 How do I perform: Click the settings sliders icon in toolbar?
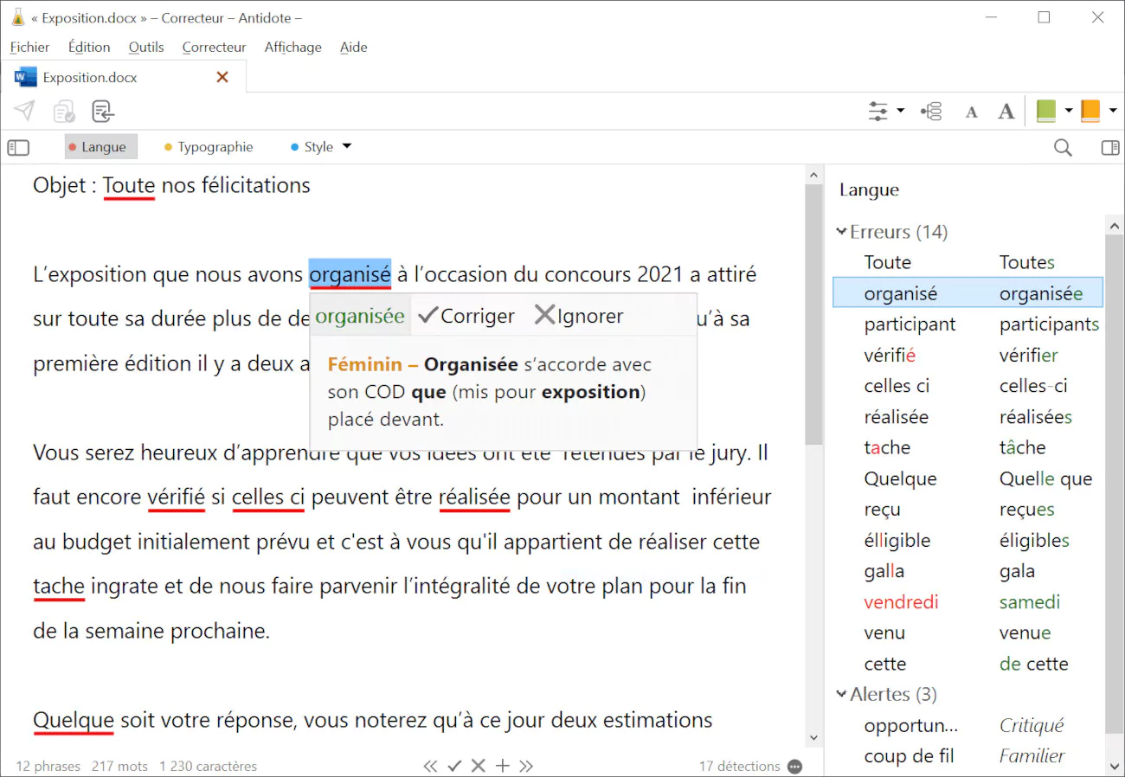[x=878, y=111]
